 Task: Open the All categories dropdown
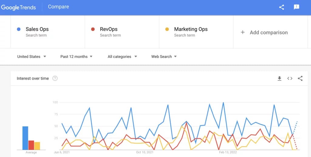coord(122,57)
